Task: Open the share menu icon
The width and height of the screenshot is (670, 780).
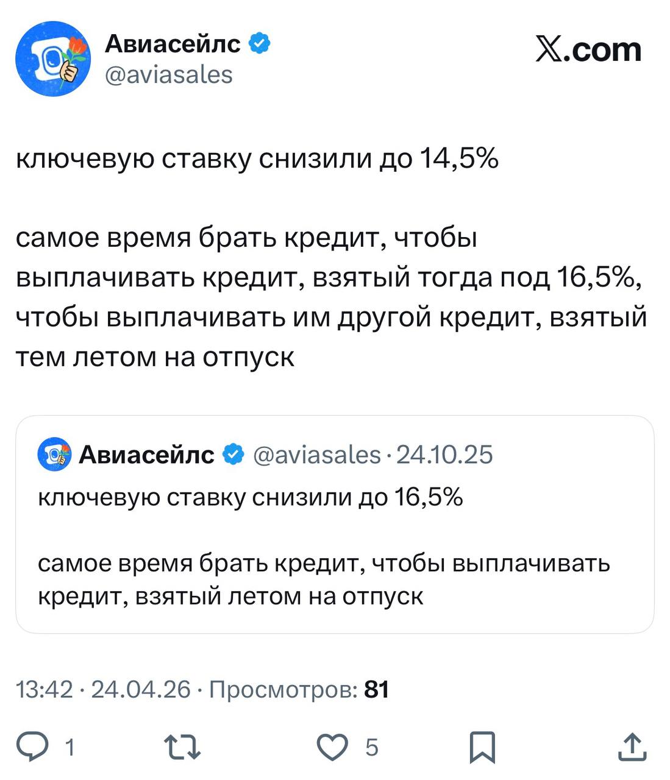Action: [632, 747]
